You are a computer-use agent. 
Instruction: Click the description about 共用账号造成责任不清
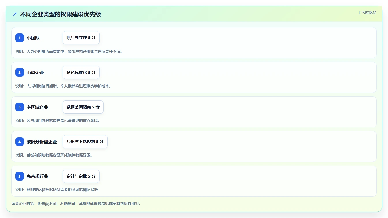click(69, 51)
